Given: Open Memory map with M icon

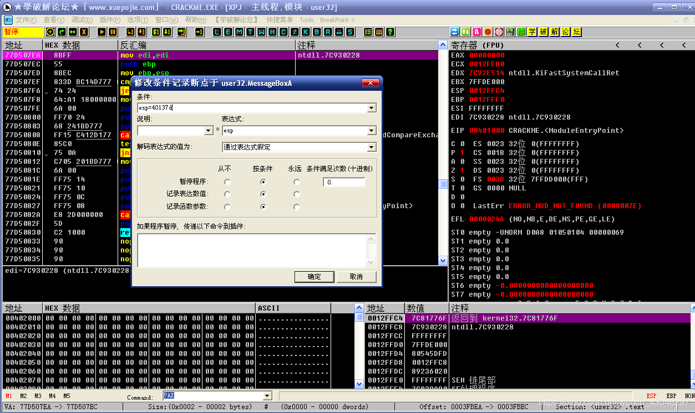Looking at the screenshot, I should coord(239,32).
